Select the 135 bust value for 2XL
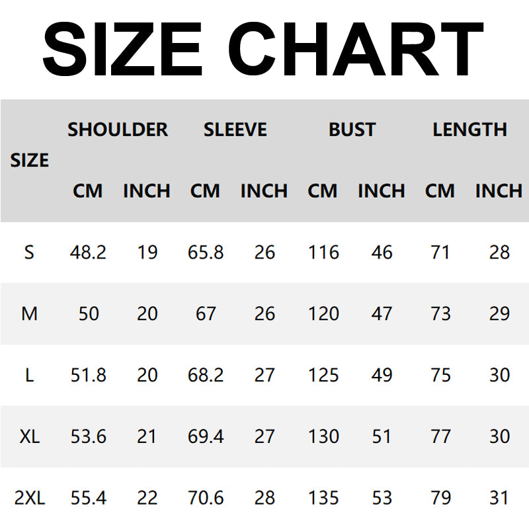 click(323, 498)
